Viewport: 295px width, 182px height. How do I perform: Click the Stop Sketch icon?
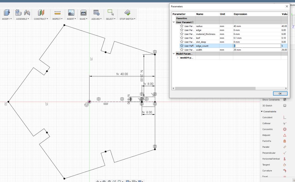click(127, 13)
